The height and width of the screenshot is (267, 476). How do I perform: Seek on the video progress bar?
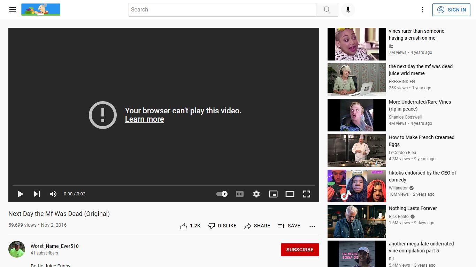(164, 185)
